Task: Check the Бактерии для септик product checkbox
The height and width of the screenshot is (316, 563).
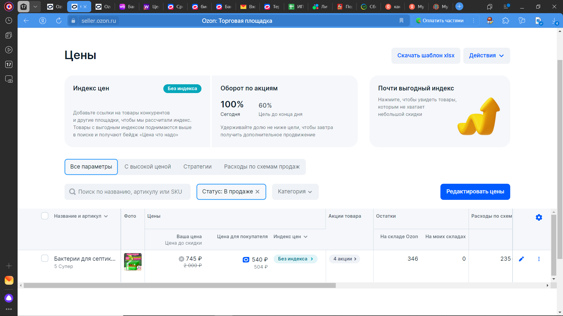Action: pyautogui.click(x=45, y=258)
